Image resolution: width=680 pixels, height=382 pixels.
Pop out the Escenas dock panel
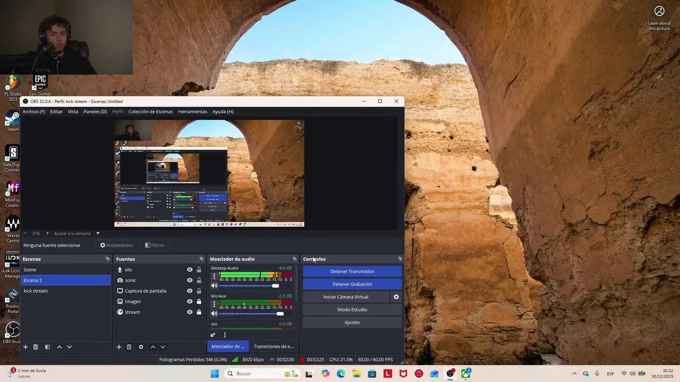pyautogui.click(x=107, y=259)
